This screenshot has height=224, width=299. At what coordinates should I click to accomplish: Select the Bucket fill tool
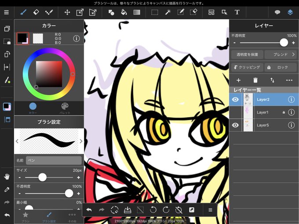[x=124, y=12]
